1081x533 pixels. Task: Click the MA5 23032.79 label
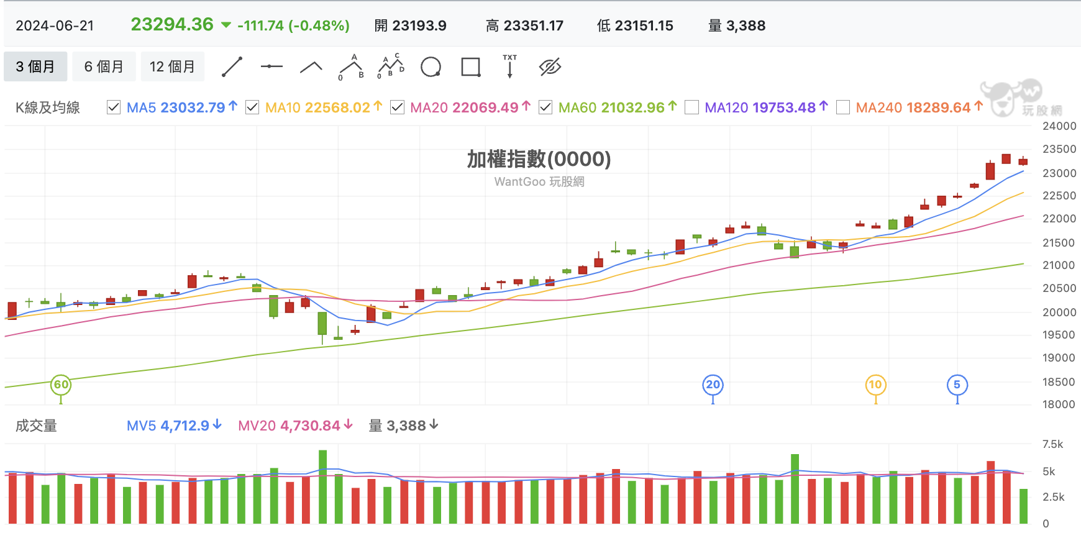(x=181, y=107)
